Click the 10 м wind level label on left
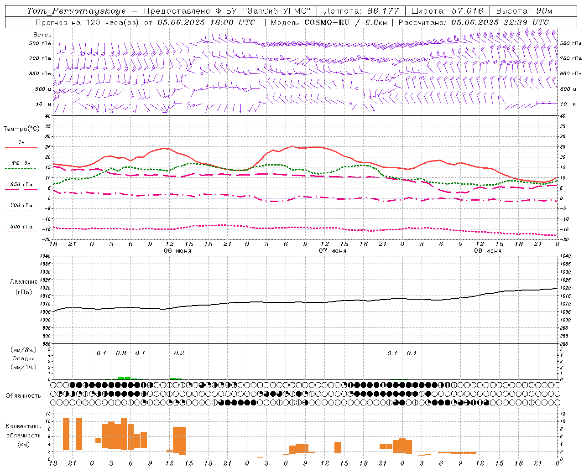 tap(44, 104)
